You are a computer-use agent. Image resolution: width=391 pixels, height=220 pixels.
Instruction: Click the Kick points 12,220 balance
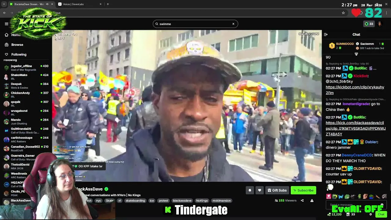334,215
